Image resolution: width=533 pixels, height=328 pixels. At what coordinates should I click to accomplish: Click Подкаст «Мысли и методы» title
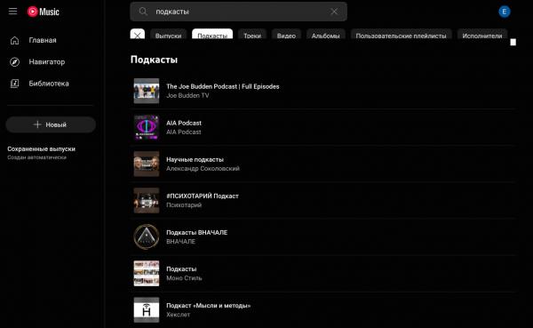click(209, 306)
